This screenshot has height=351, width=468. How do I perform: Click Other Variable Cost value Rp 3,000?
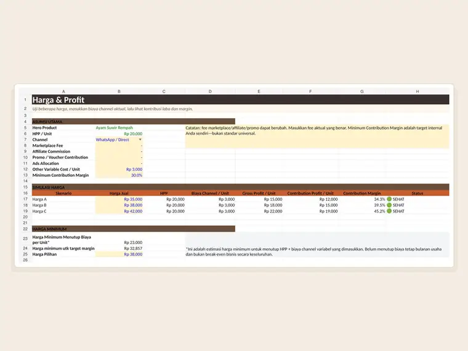(134, 169)
